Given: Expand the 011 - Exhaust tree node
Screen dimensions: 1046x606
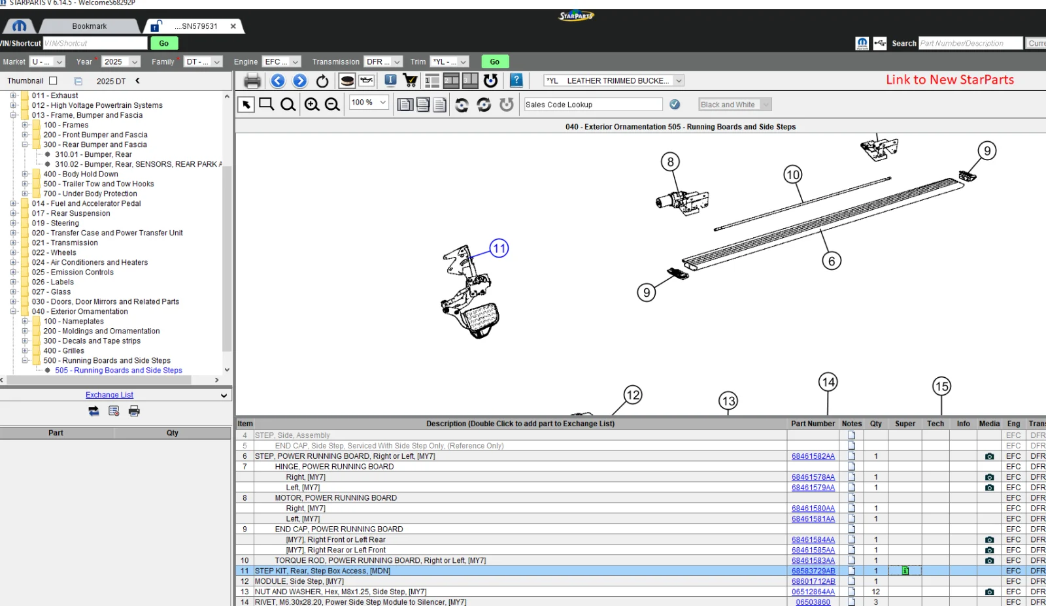Looking at the screenshot, I should pos(13,95).
